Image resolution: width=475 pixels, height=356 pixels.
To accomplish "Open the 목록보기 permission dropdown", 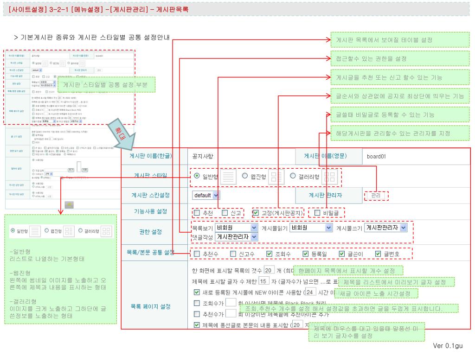I will tap(237, 227).
